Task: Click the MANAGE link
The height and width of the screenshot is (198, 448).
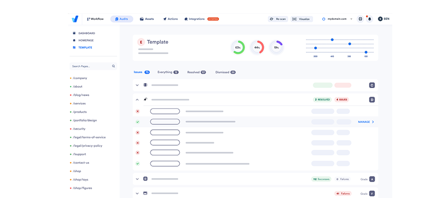Action: (x=366, y=122)
